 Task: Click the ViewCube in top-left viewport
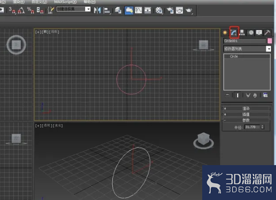click(x=16, y=45)
